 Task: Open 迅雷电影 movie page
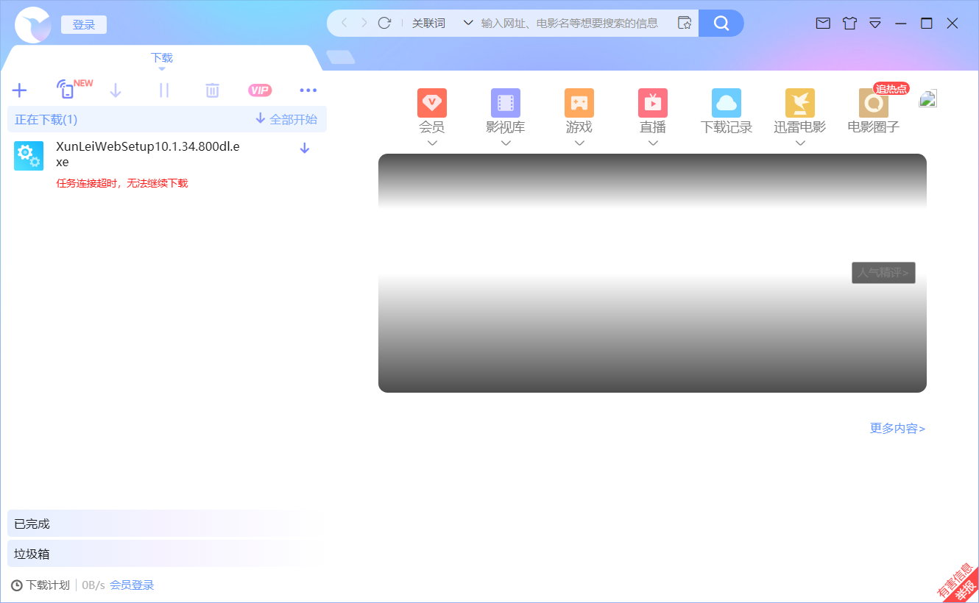pos(799,110)
